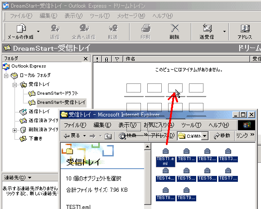Minimize the 受信トレイ Explorer window

236,115
